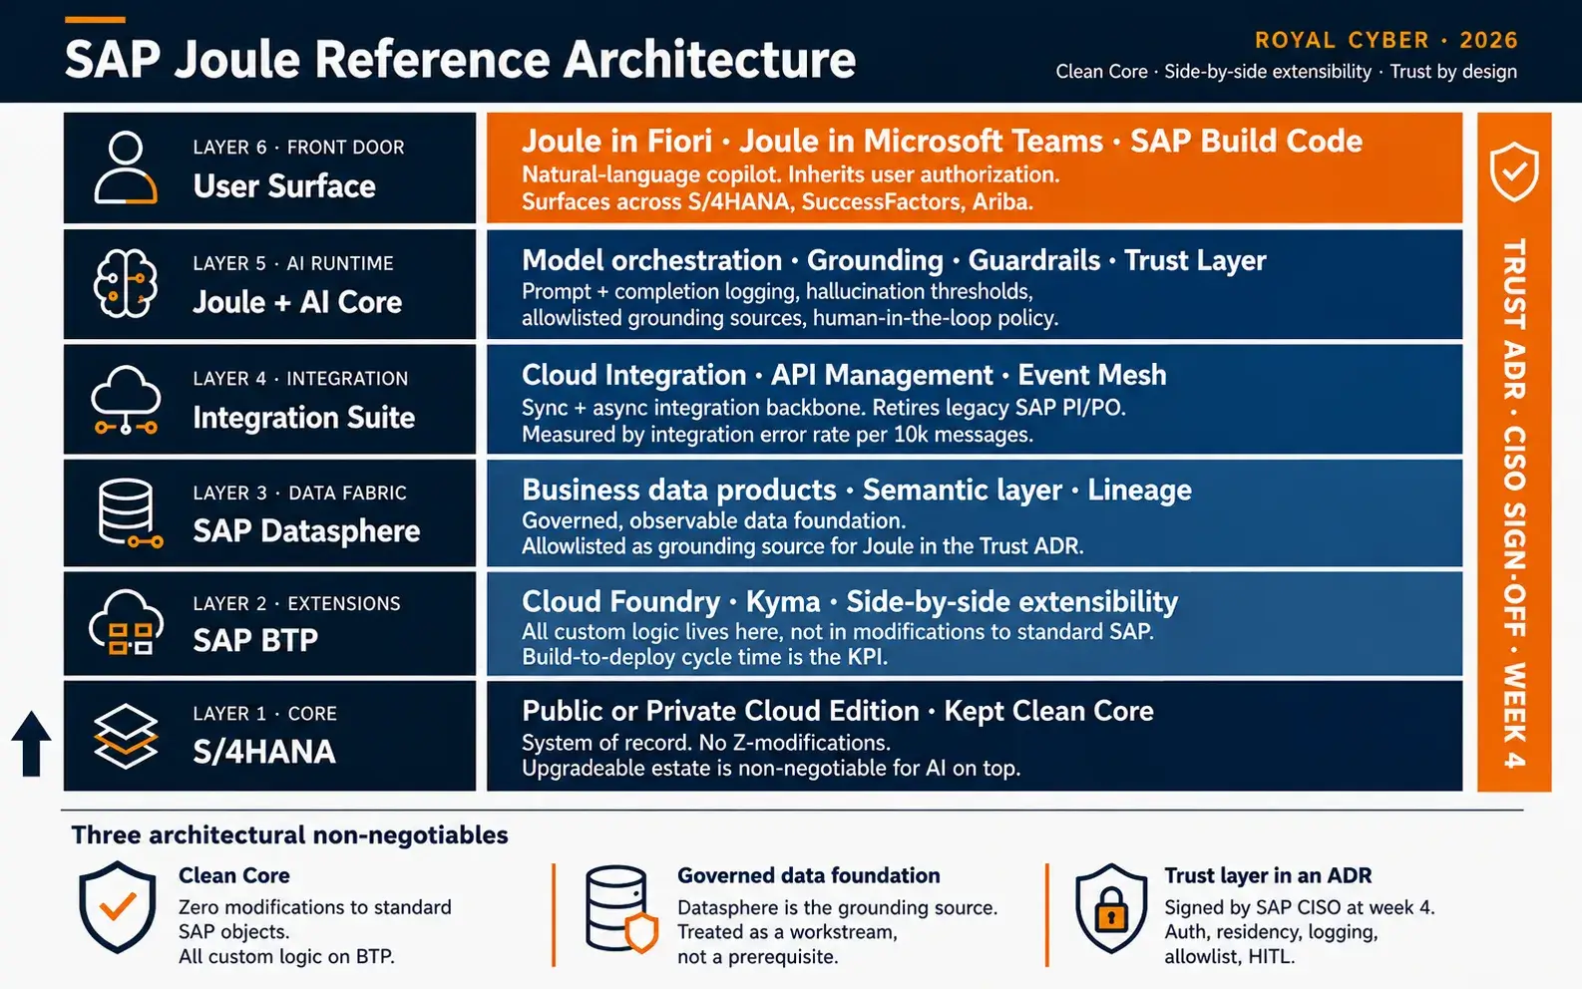The width and height of the screenshot is (1582, 989).
Task: Click the 'LAYER 3 · DATA FABRIC' label
Action: pos(299,493)
